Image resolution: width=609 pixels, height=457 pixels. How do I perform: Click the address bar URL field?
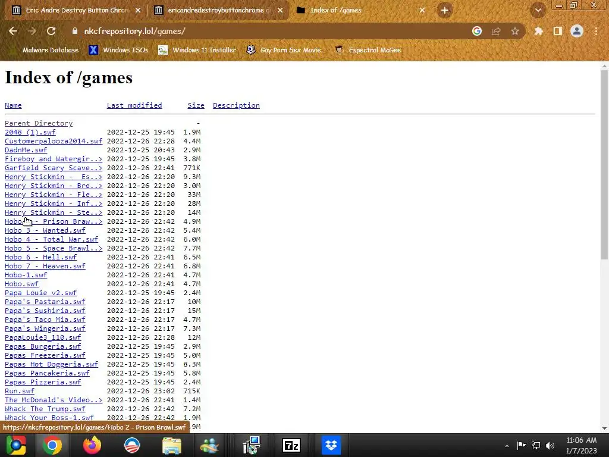pos(268,31)
